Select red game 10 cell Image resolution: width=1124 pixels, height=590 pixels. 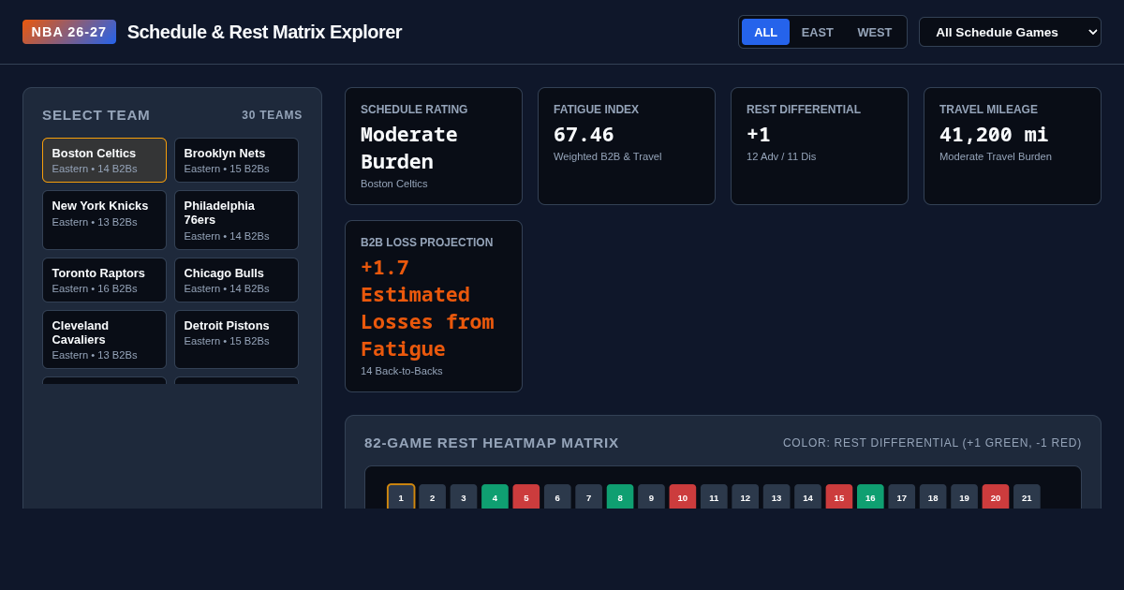point(683,497)
